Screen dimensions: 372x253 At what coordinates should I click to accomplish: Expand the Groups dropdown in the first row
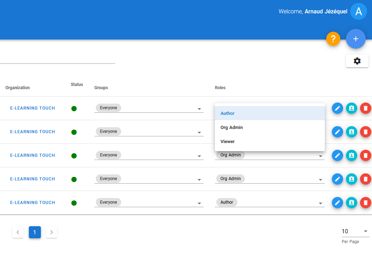pyautogui.click(x=199, y=109)
